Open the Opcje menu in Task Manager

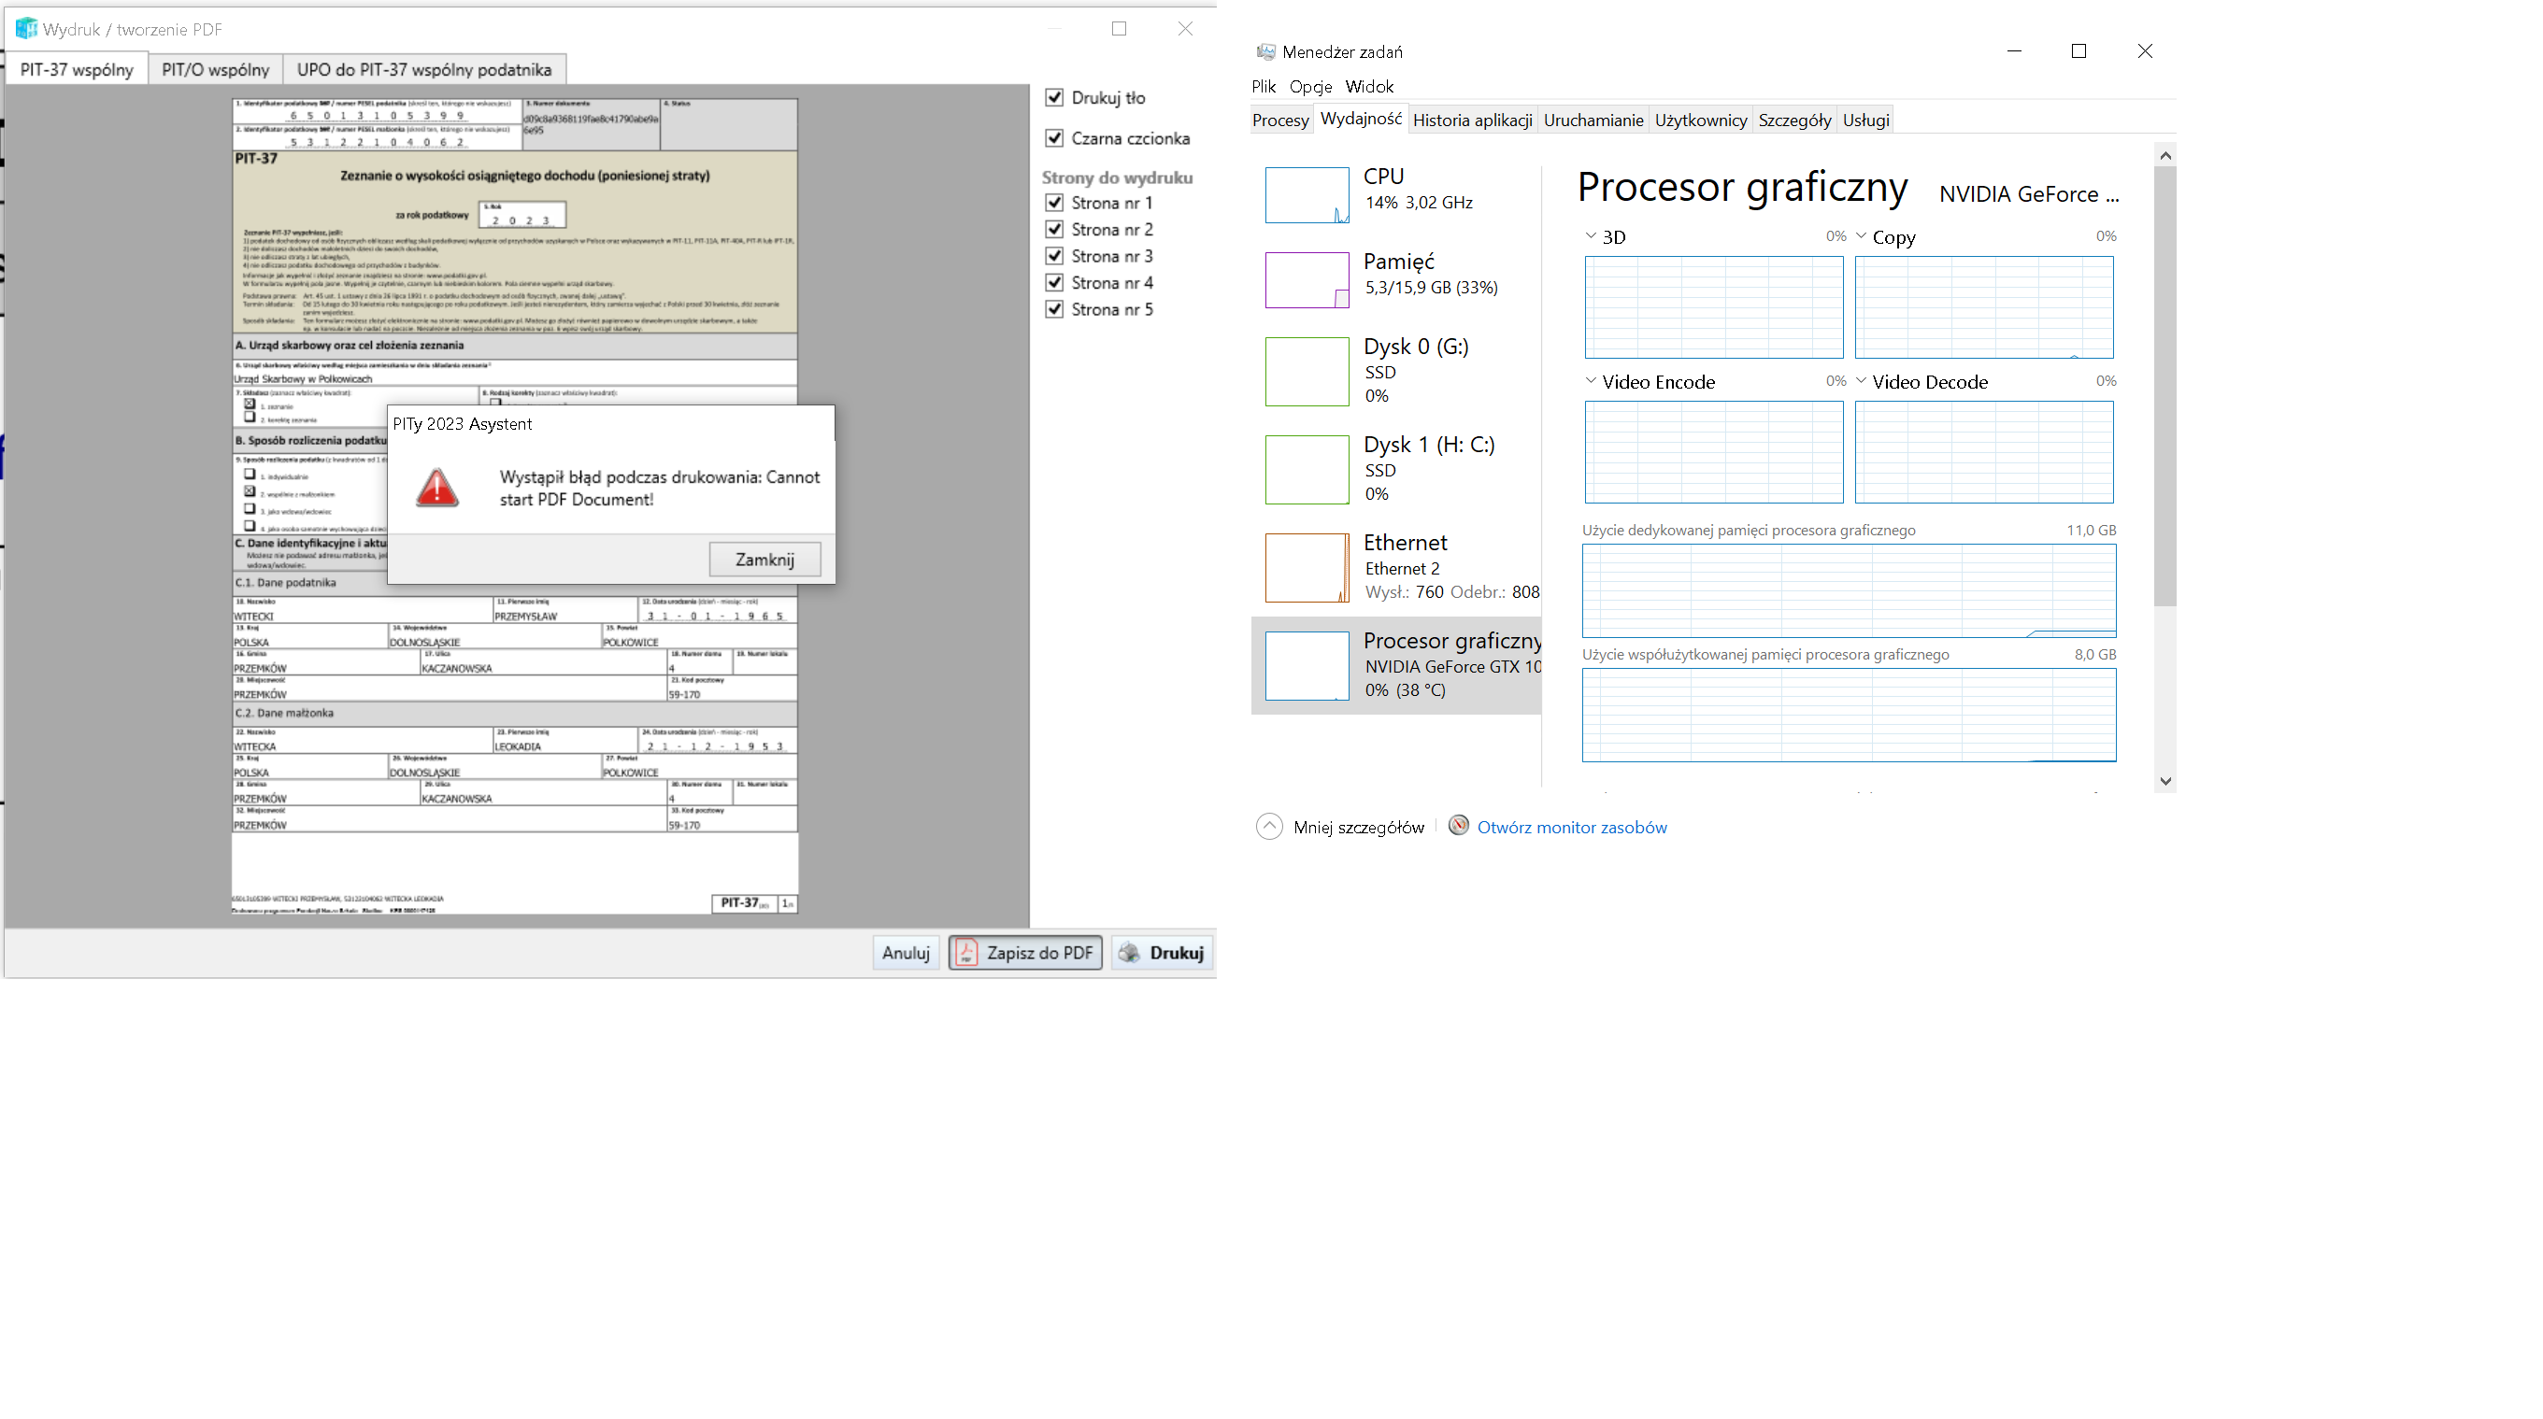click(1310, 87)
